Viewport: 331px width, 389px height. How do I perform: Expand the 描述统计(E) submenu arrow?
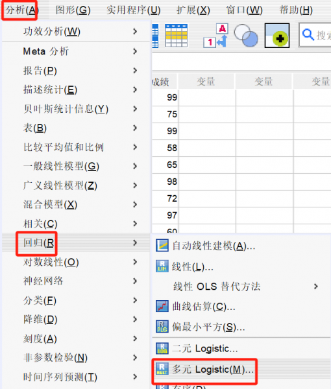tap(135, 89)
